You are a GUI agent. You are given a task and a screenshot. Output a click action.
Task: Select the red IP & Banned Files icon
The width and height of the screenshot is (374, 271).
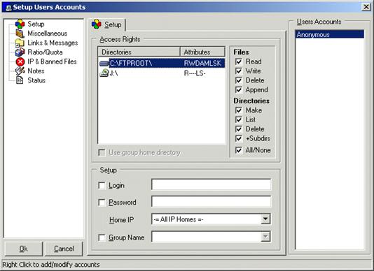tap(20, 61)
